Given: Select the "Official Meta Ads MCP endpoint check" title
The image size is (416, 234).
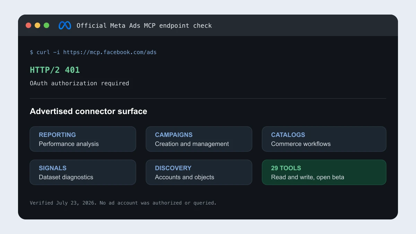Looking at the screenshot, I should [144, 26].
